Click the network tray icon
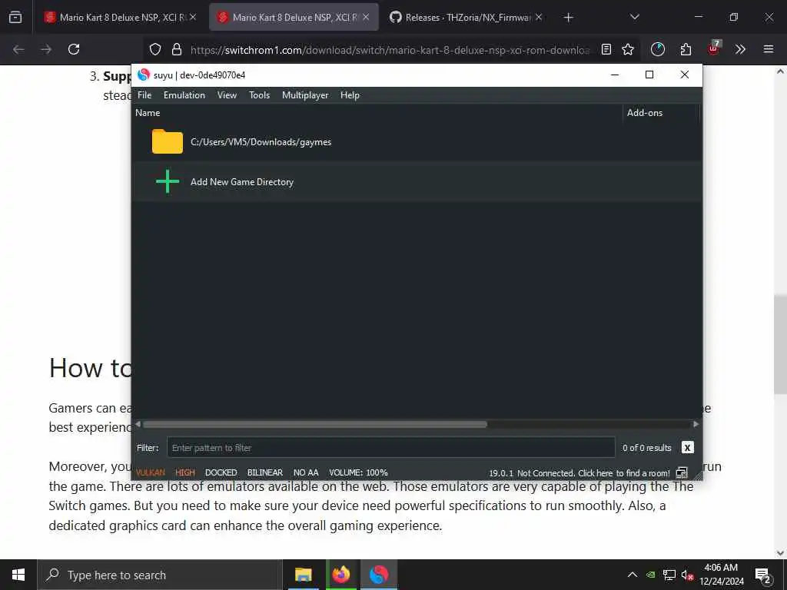787x590 pixels. coord(669,575)
